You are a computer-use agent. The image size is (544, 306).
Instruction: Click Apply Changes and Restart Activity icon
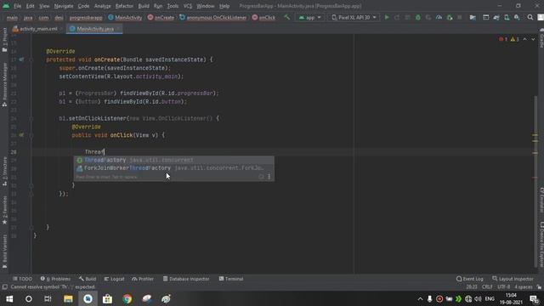(397, 17)
